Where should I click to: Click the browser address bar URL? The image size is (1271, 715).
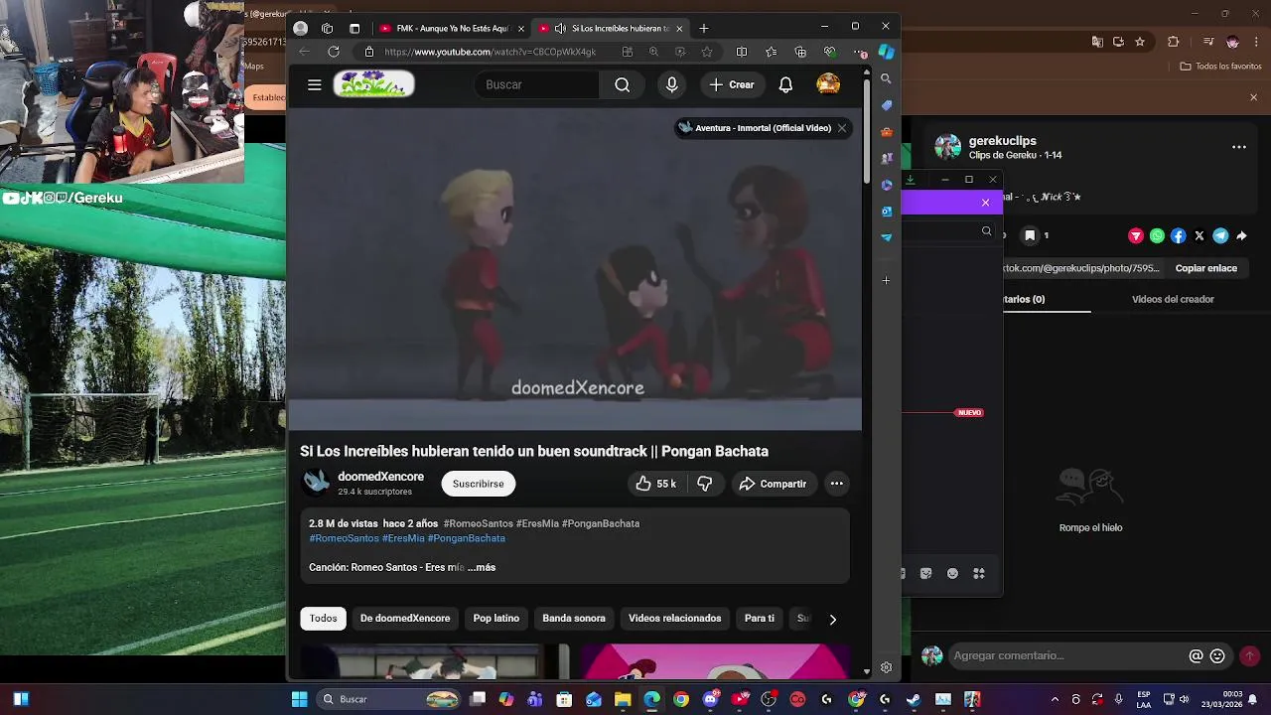click(491, 52)
